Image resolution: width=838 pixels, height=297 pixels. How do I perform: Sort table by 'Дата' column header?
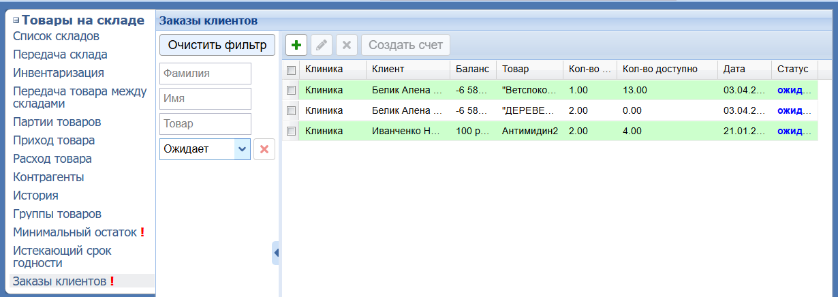coord(734,69)
